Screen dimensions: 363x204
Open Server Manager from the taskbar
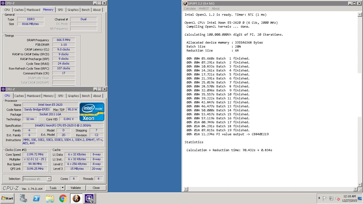point(23,198)
